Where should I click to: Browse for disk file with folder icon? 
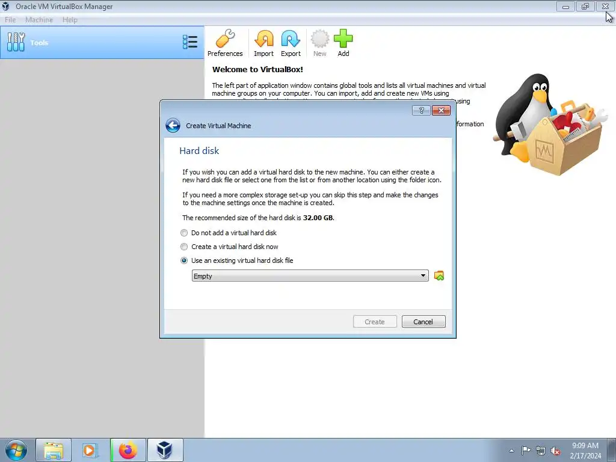[439, 276]
